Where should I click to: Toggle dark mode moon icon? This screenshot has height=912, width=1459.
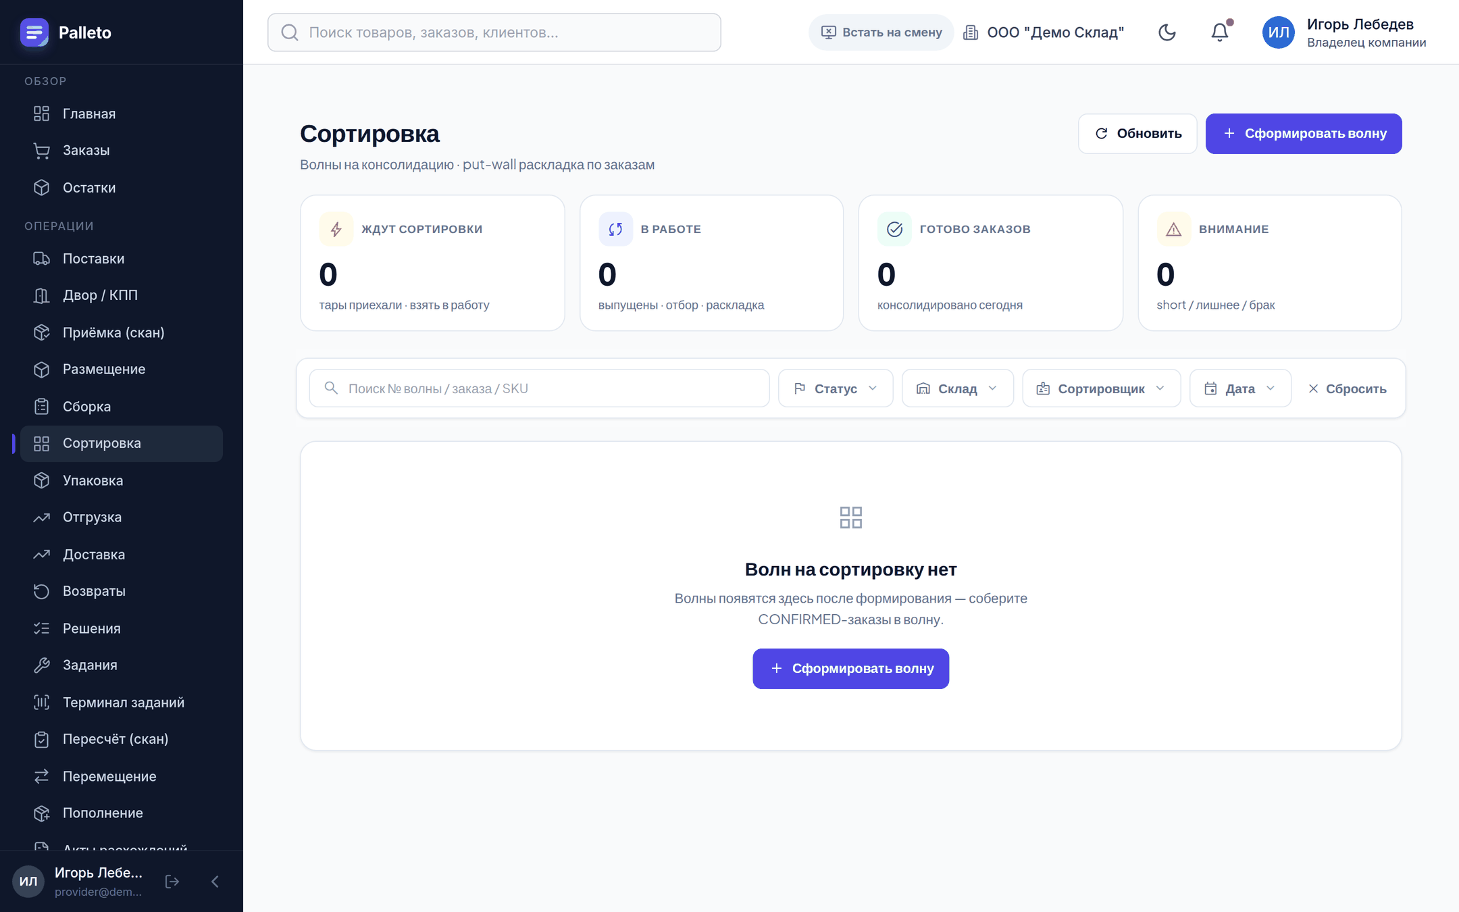[x=1167, y=32]
